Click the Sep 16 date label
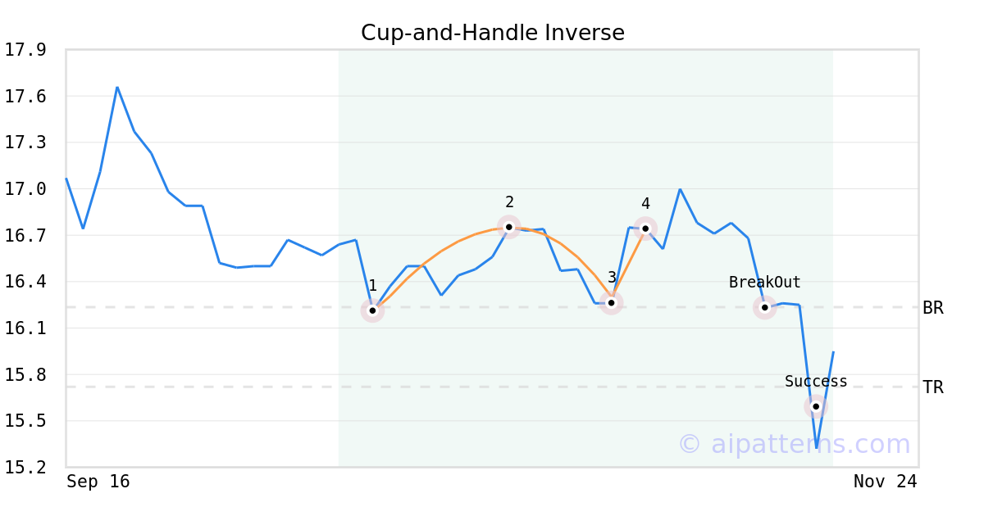Screen dimensions: 984x516 pyautogui.click(x=98, y=482)
